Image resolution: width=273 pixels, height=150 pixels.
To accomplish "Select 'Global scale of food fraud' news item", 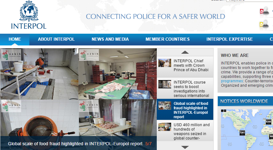I will click(185, 109).
